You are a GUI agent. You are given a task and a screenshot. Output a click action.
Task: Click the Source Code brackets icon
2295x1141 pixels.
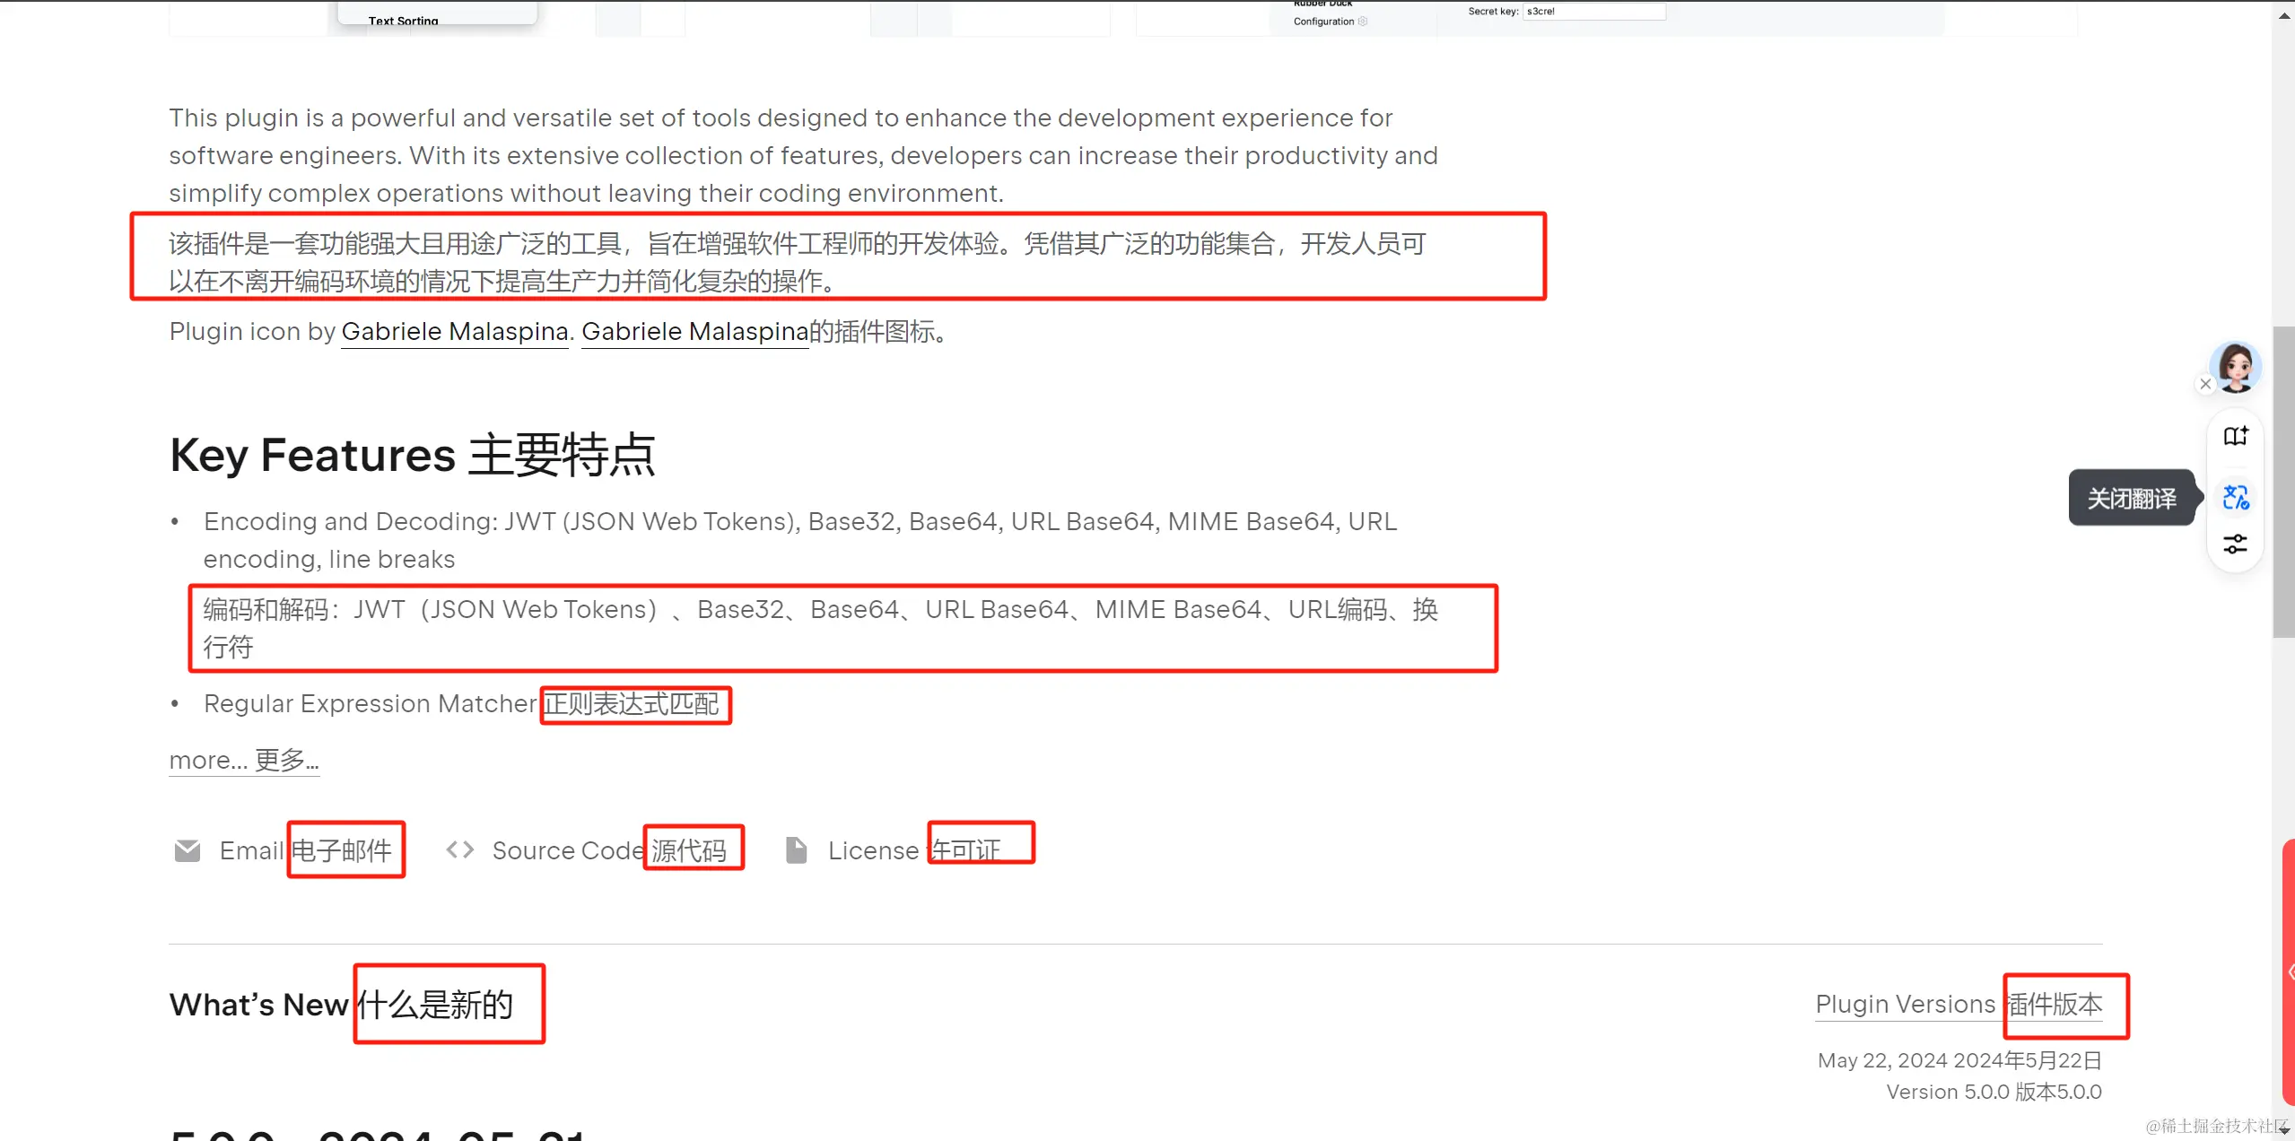tap(460, 849)
